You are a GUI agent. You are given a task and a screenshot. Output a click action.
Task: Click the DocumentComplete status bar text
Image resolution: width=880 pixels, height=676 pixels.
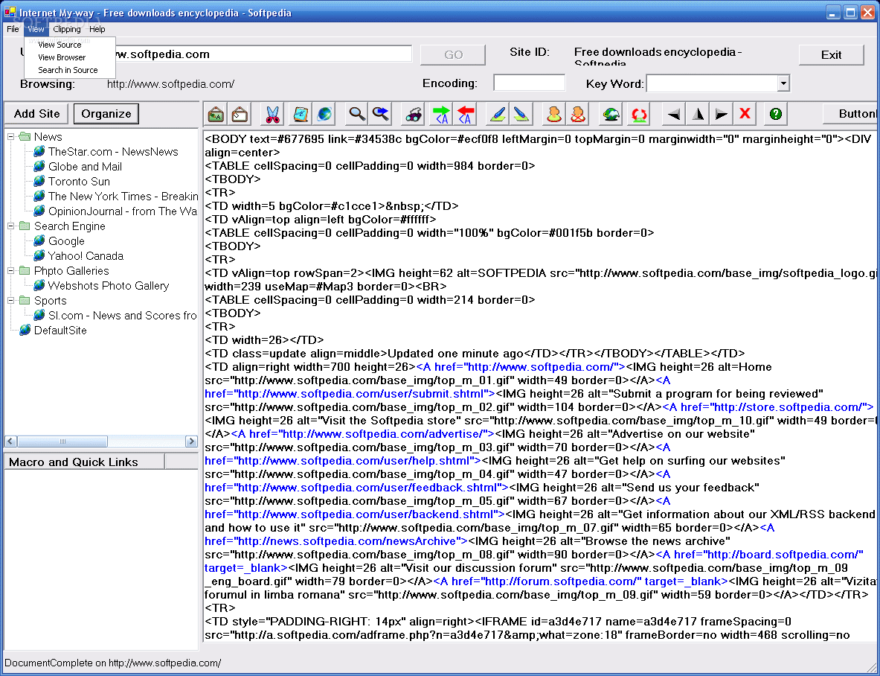tap(113, 663)
